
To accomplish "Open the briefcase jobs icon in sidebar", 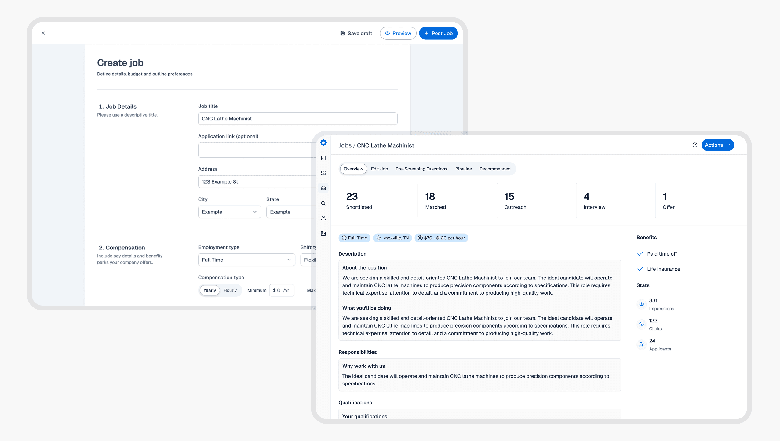I will (323, 188).
